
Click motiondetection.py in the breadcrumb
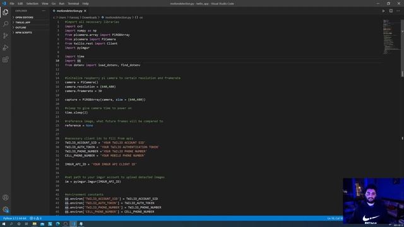click(118, 18)
